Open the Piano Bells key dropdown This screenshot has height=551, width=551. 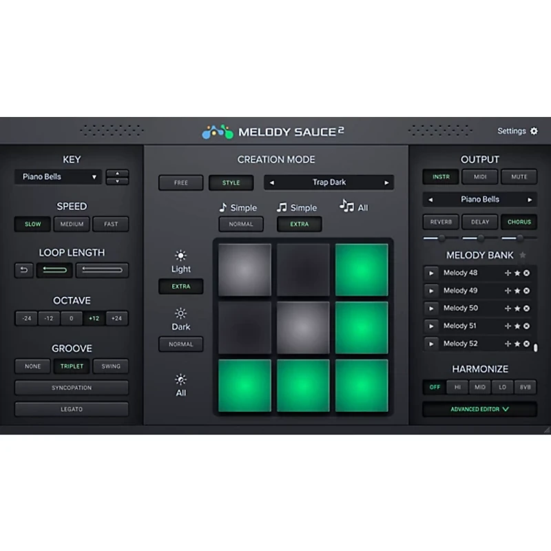57,177
